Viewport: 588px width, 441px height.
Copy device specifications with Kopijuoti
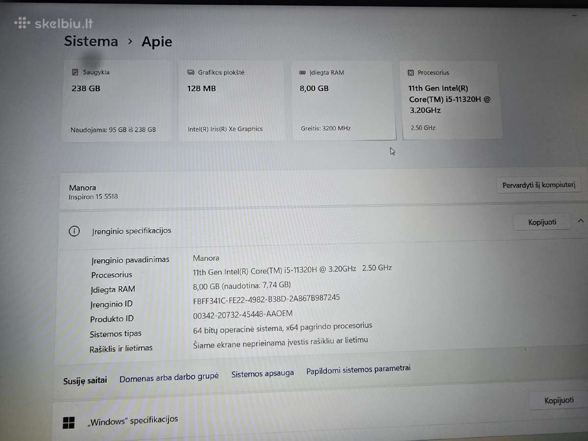[542, 222]
